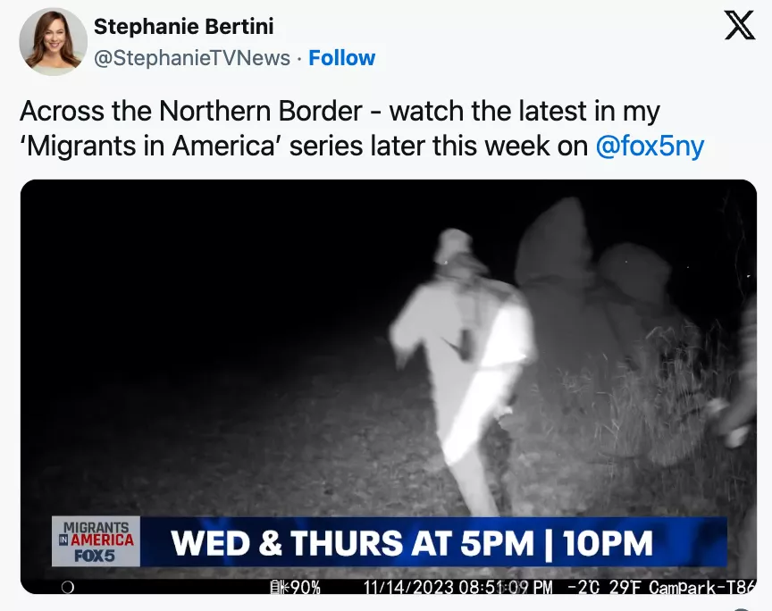Click the '10PM' text in banner

coord(608,542)
